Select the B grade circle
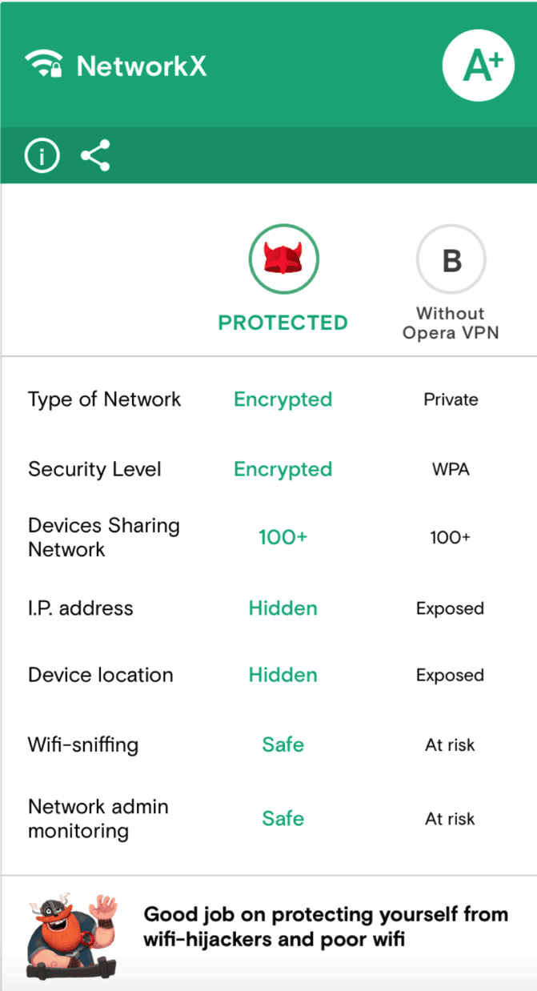Image resolution: width=537 pixels, height=991 pixels. pyautogui.click(x=451, y=259)
